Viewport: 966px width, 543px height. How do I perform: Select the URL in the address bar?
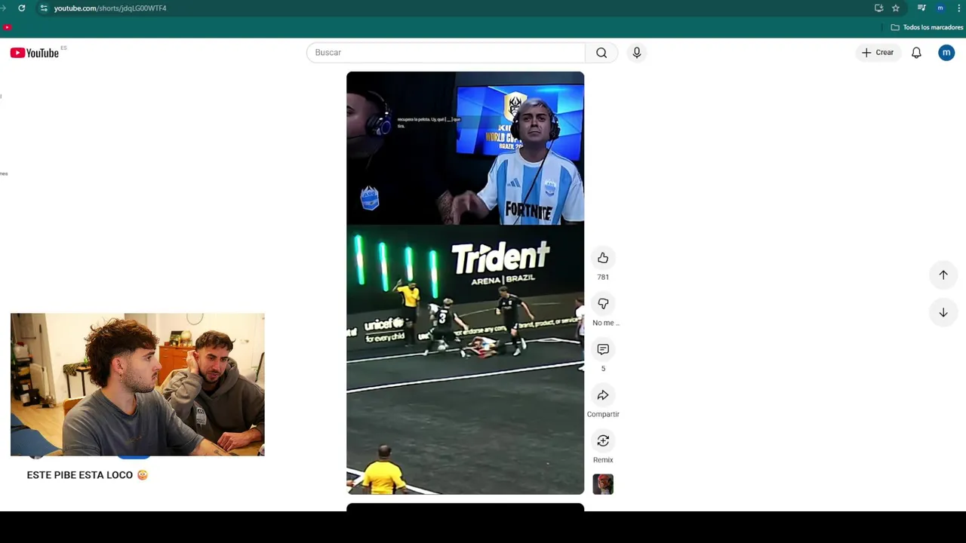coord(110,8)
